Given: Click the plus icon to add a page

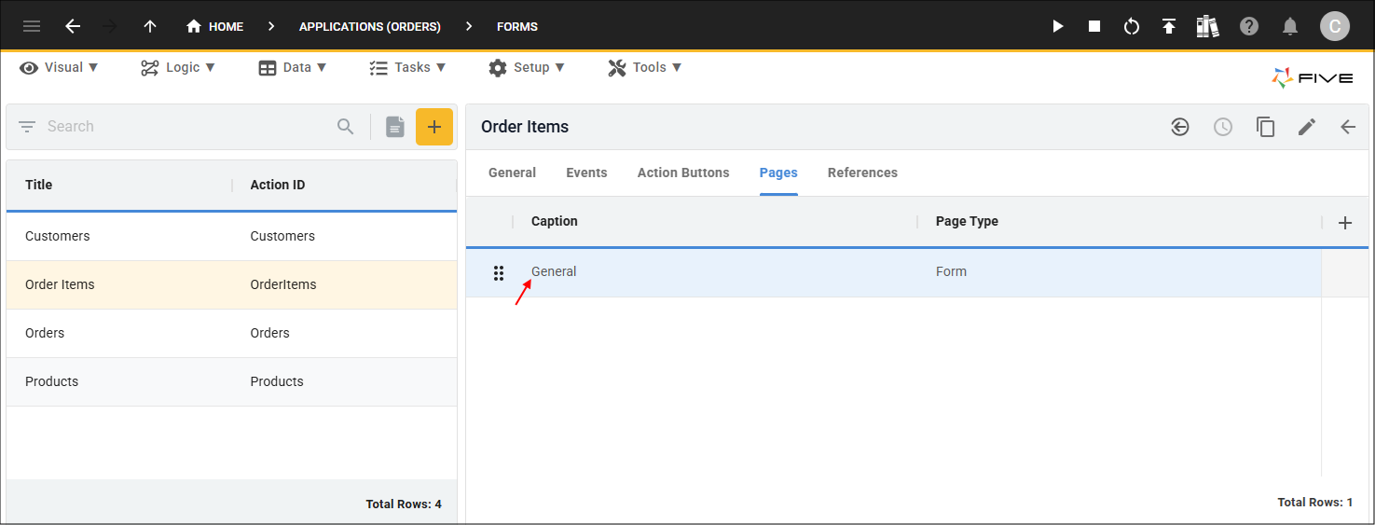Looking at the screenshot, I should click(1345, 222).
